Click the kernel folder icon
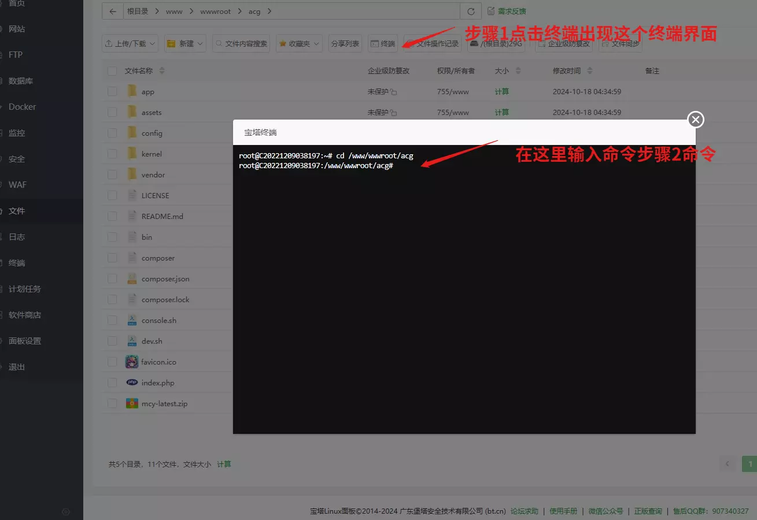The width and height of the screenshot is (757, 520). (x=132, y=154)
